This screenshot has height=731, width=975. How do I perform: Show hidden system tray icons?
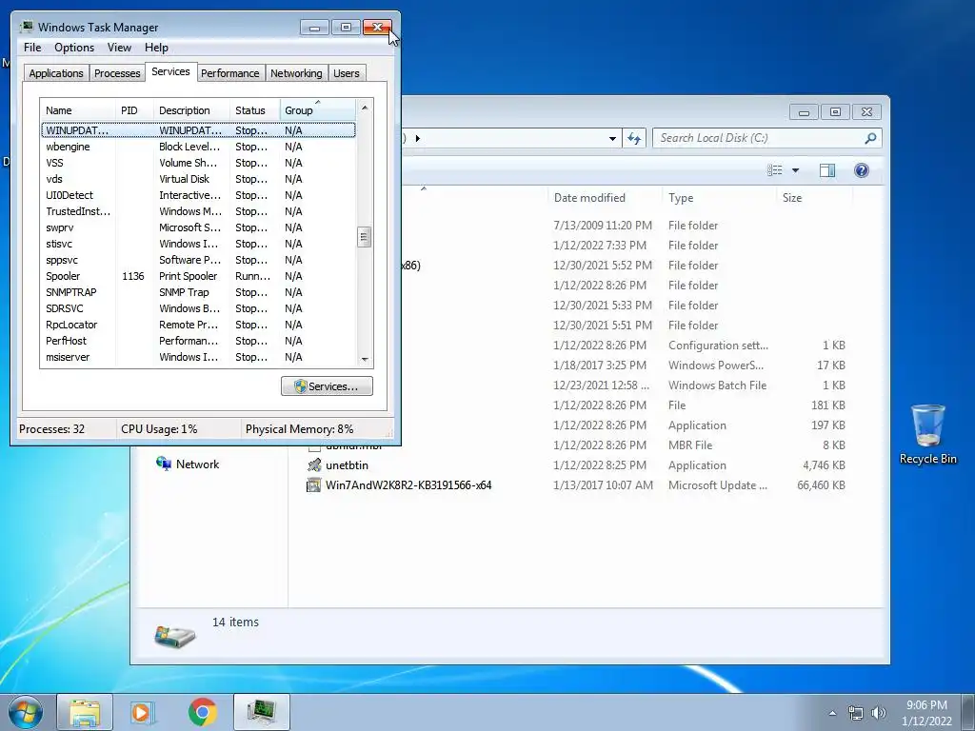click(832, 713)
